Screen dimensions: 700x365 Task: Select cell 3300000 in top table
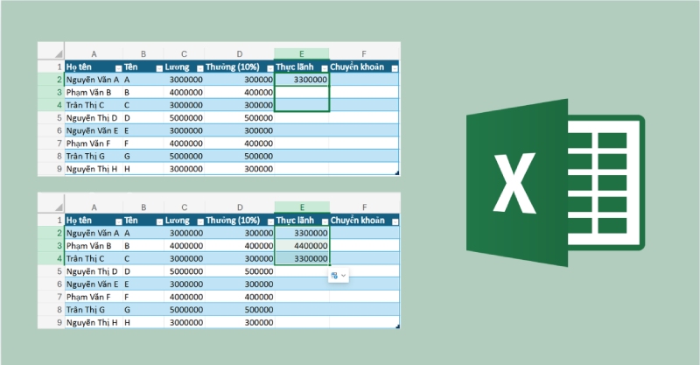pos(302,80)
